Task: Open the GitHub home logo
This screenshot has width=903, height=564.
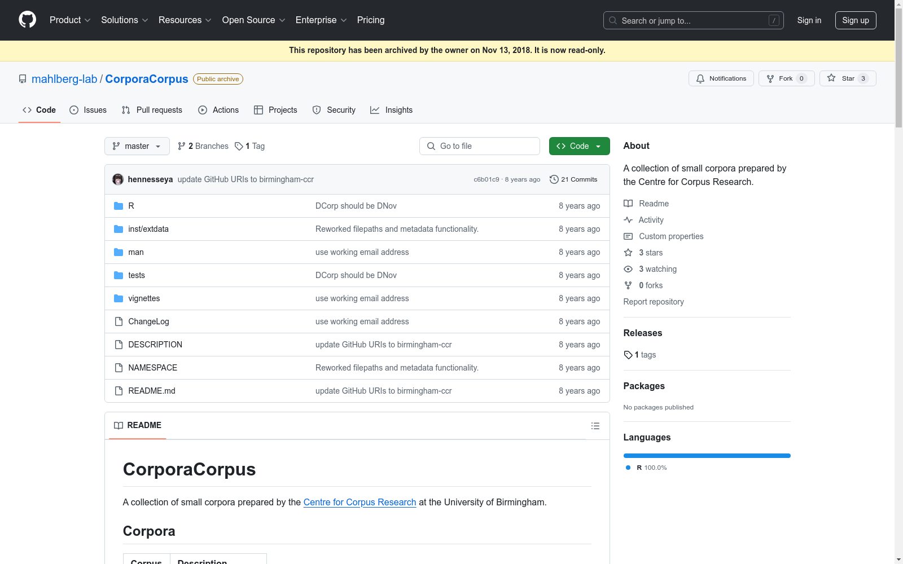Action: pyautogui.click(x=27, y=20)
